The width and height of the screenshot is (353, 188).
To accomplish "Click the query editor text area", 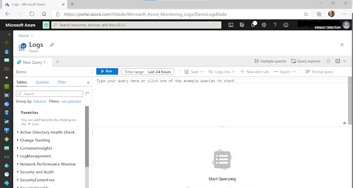I will coord(220,101).
